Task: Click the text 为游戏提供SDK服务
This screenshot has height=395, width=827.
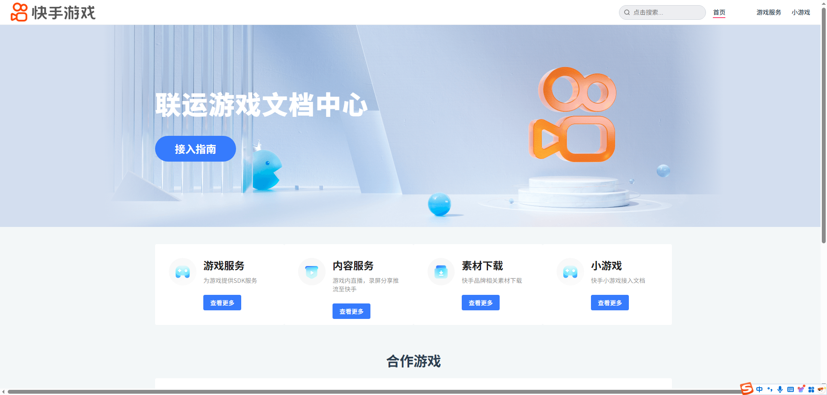Action: [230, 281]
